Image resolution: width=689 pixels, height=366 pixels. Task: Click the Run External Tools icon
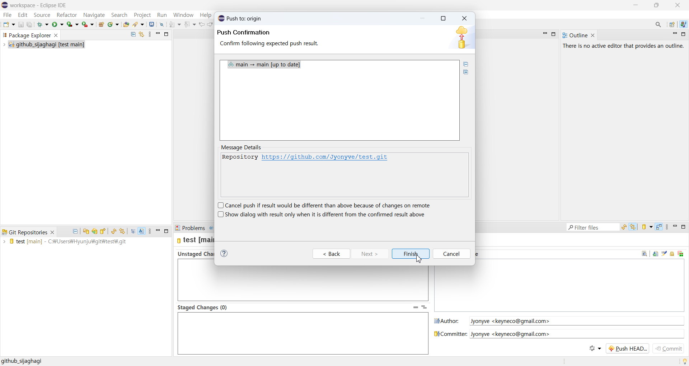pyautogui.click(x=85, y=25)
